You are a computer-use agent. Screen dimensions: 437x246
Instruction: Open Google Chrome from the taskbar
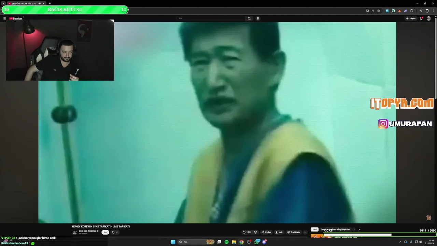pos(241,242)
